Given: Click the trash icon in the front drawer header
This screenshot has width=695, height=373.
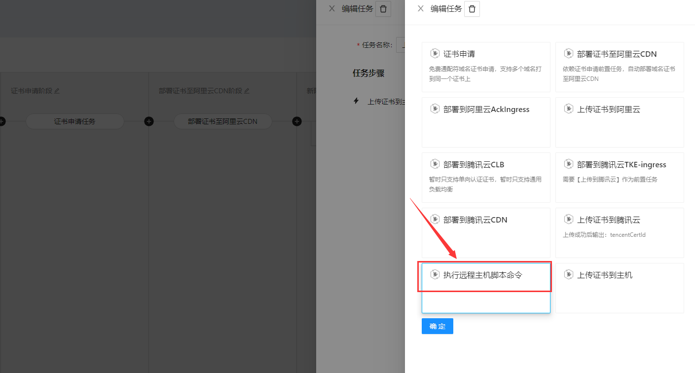Looking at the screenshot, I should tap(472, 9).
